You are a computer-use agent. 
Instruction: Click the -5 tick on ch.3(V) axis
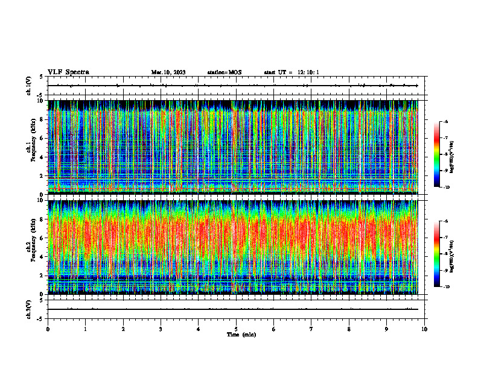click(x=41, y=319)
